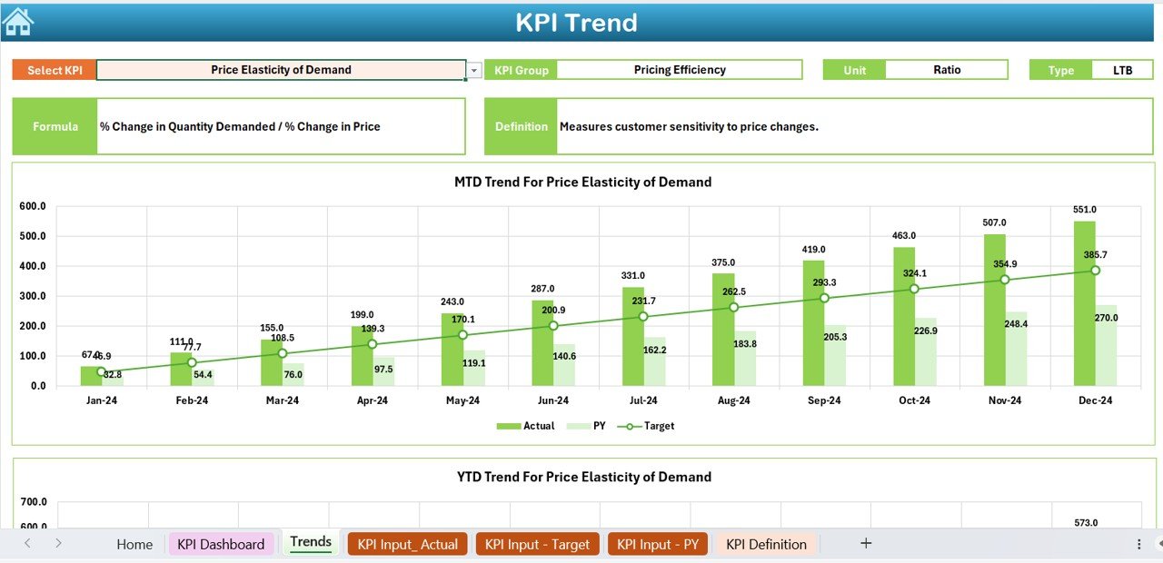Go to KPI Input - Target sheet
The width and height of the screenshot is (1163, 563).
click(537, 544)
